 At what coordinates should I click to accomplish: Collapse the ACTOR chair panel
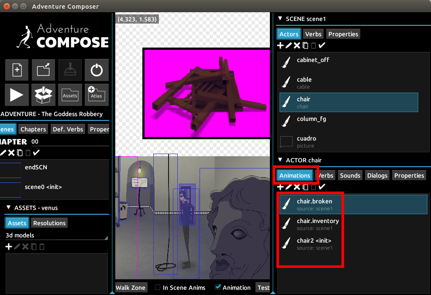click(280, 160)
